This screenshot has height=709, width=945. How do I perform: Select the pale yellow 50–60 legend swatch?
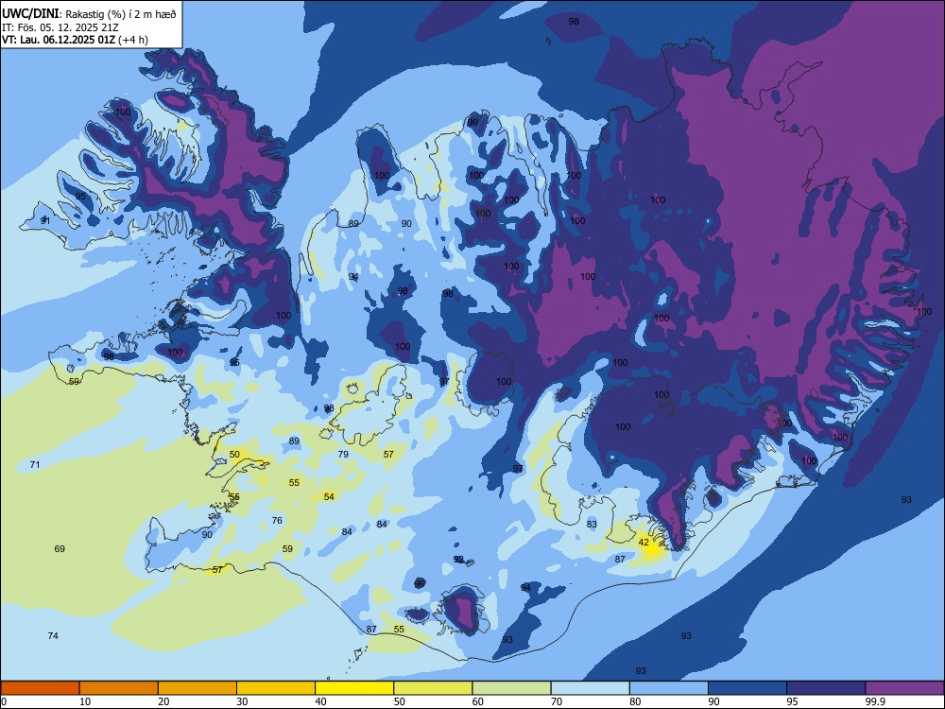433,688
